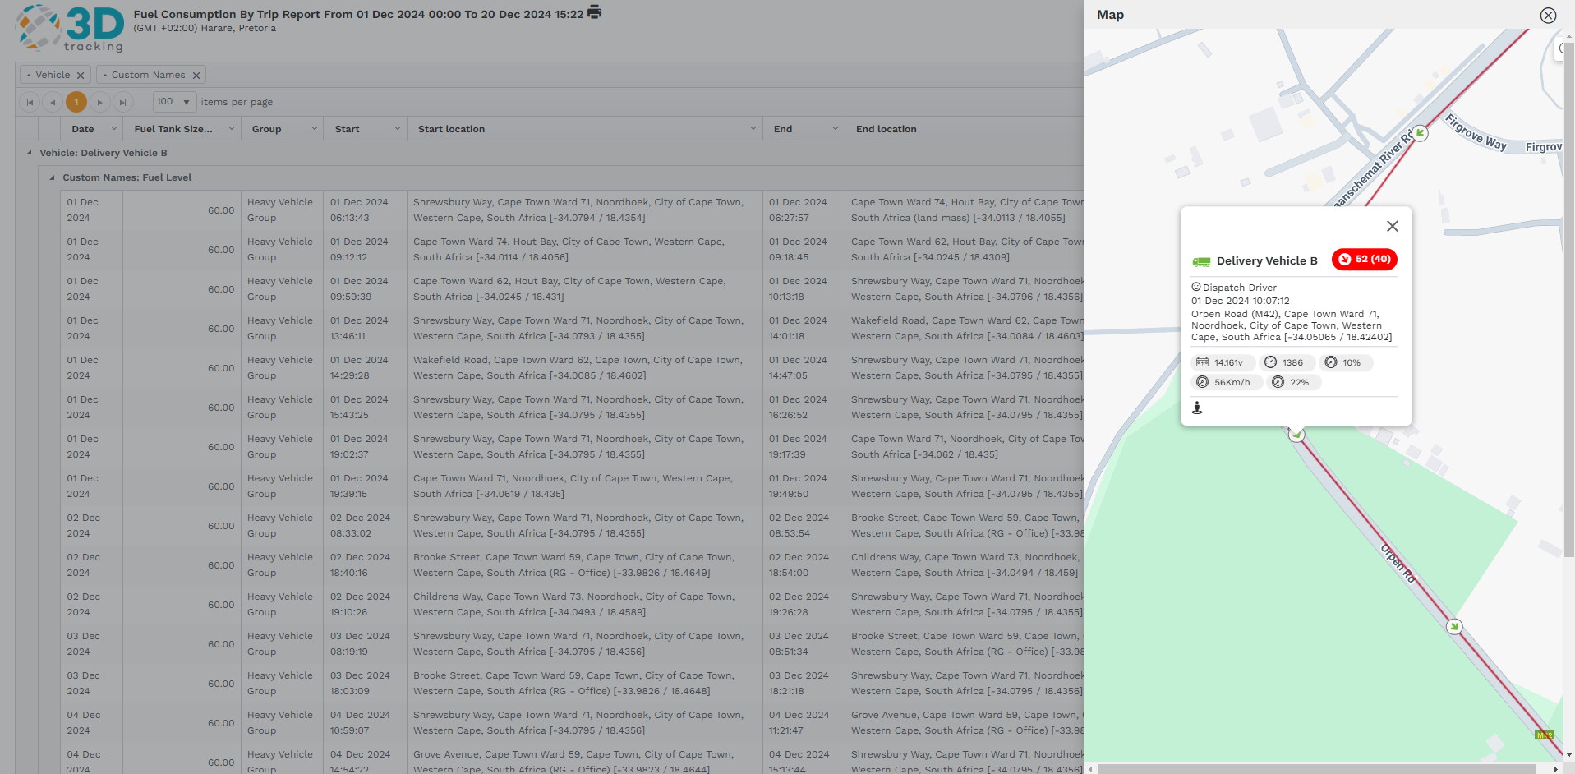
Task: Remove the Custom Names grouping chip
Action: click(x=196, y=76)
